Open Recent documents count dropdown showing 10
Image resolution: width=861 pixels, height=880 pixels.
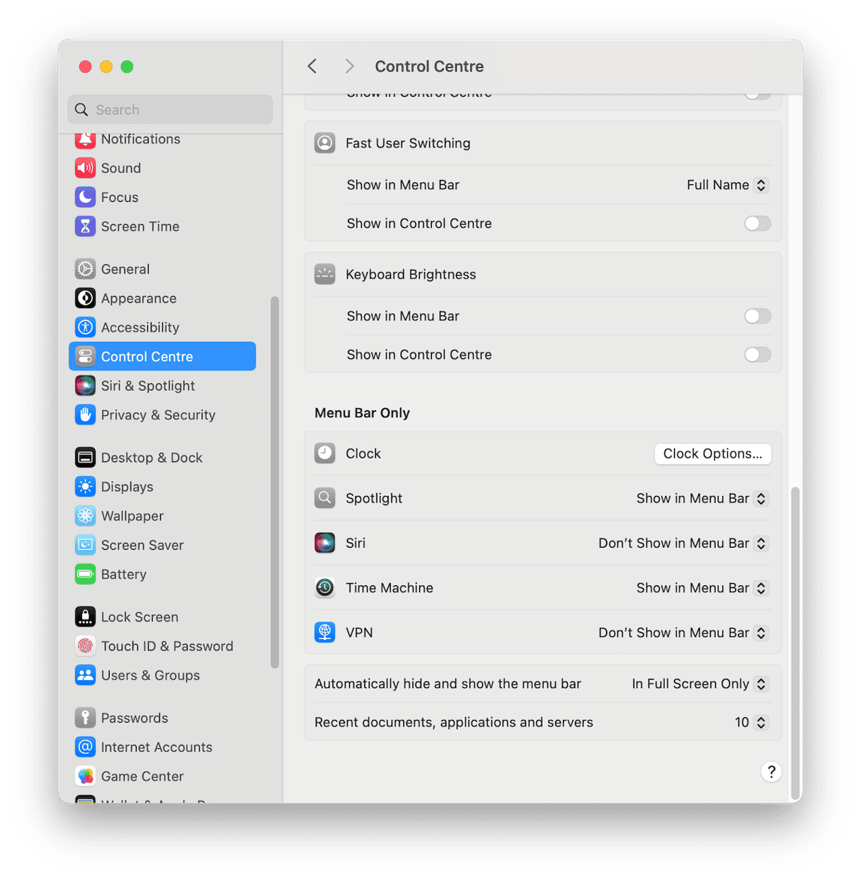click(751, 722)
